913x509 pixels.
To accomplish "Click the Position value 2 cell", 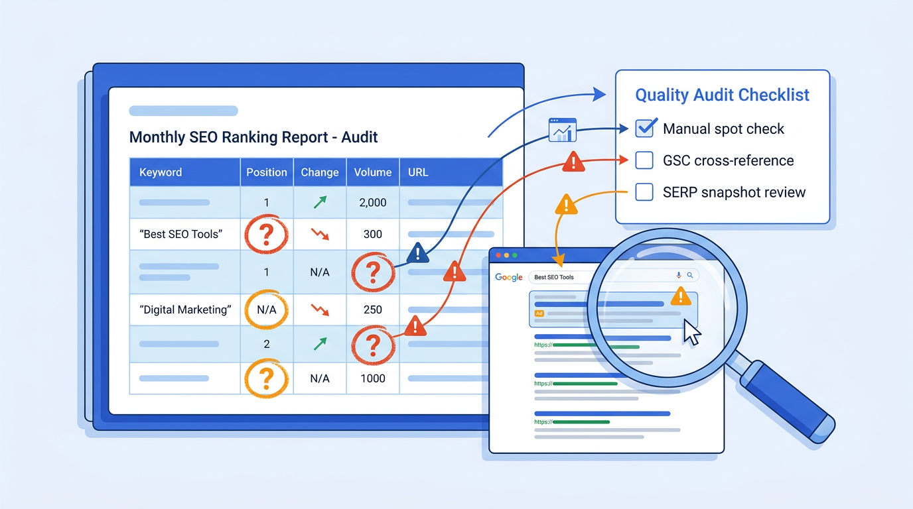I will pyautogui.click(x=267, y=343).
